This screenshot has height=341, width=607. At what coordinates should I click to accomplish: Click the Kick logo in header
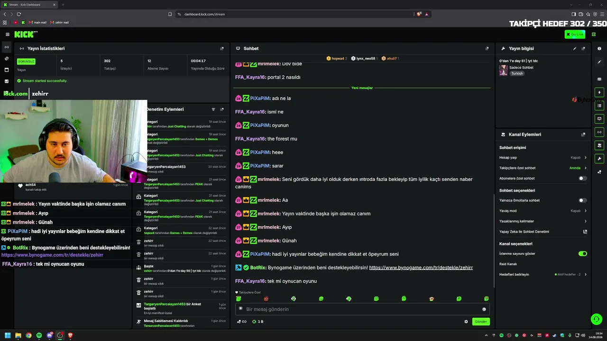(x=25, y=34)
